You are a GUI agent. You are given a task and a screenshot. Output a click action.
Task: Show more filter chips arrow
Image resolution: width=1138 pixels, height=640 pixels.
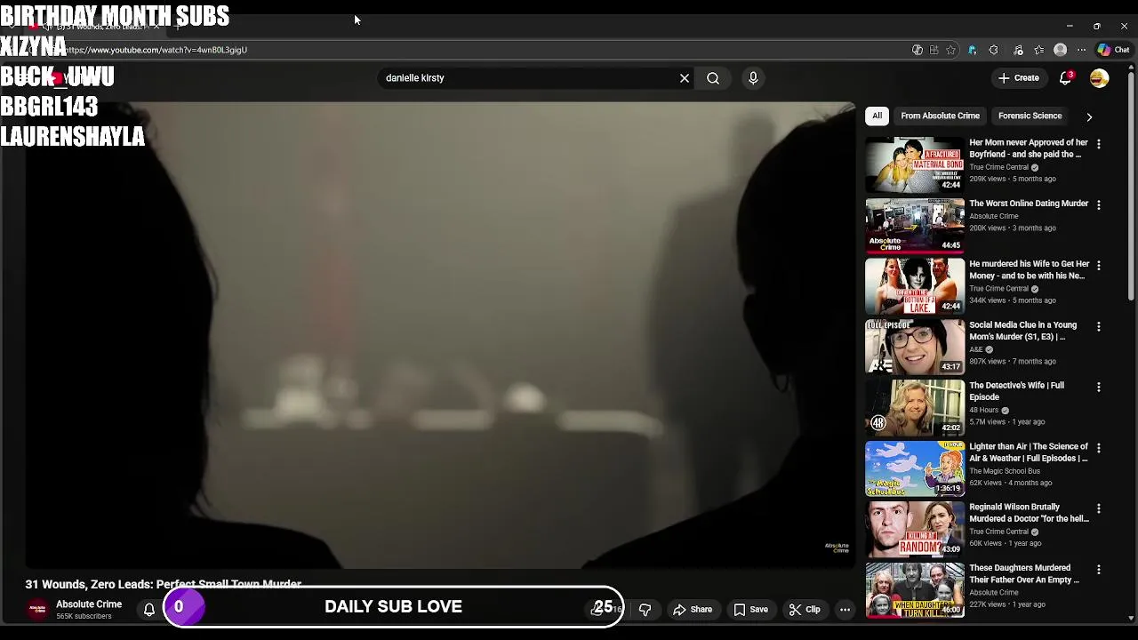click(x=1089, y=116)
